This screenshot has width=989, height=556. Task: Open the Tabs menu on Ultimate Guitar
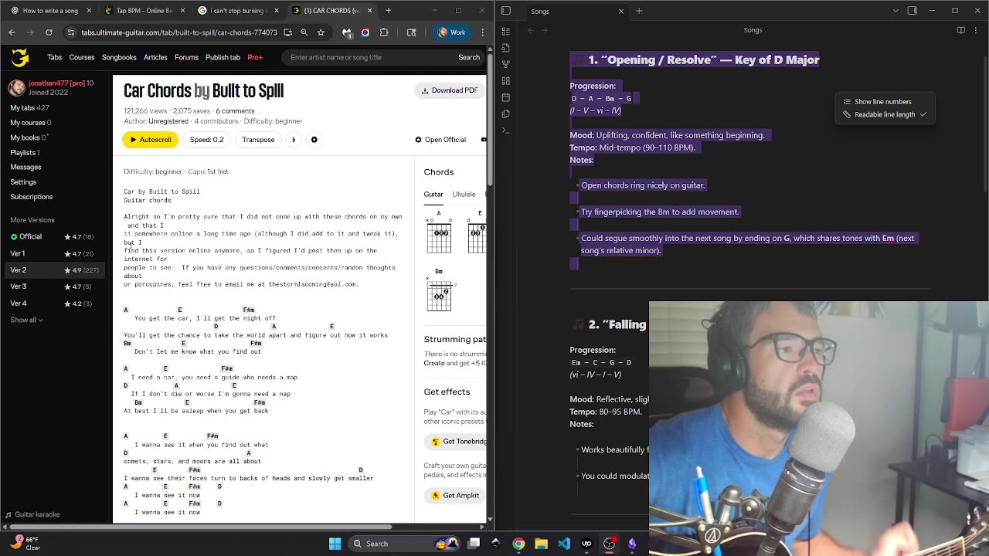tap(54, 57)
